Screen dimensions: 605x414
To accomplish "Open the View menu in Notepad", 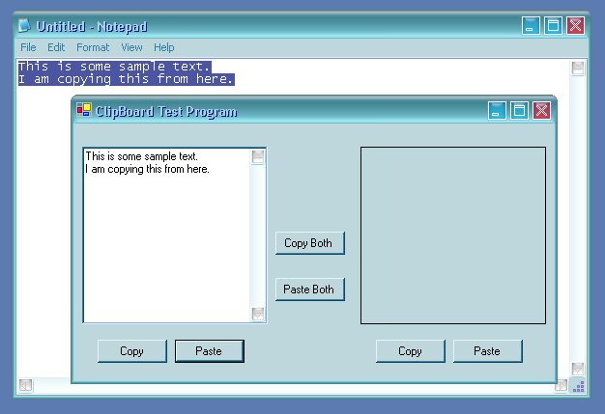I will [131, 47].
